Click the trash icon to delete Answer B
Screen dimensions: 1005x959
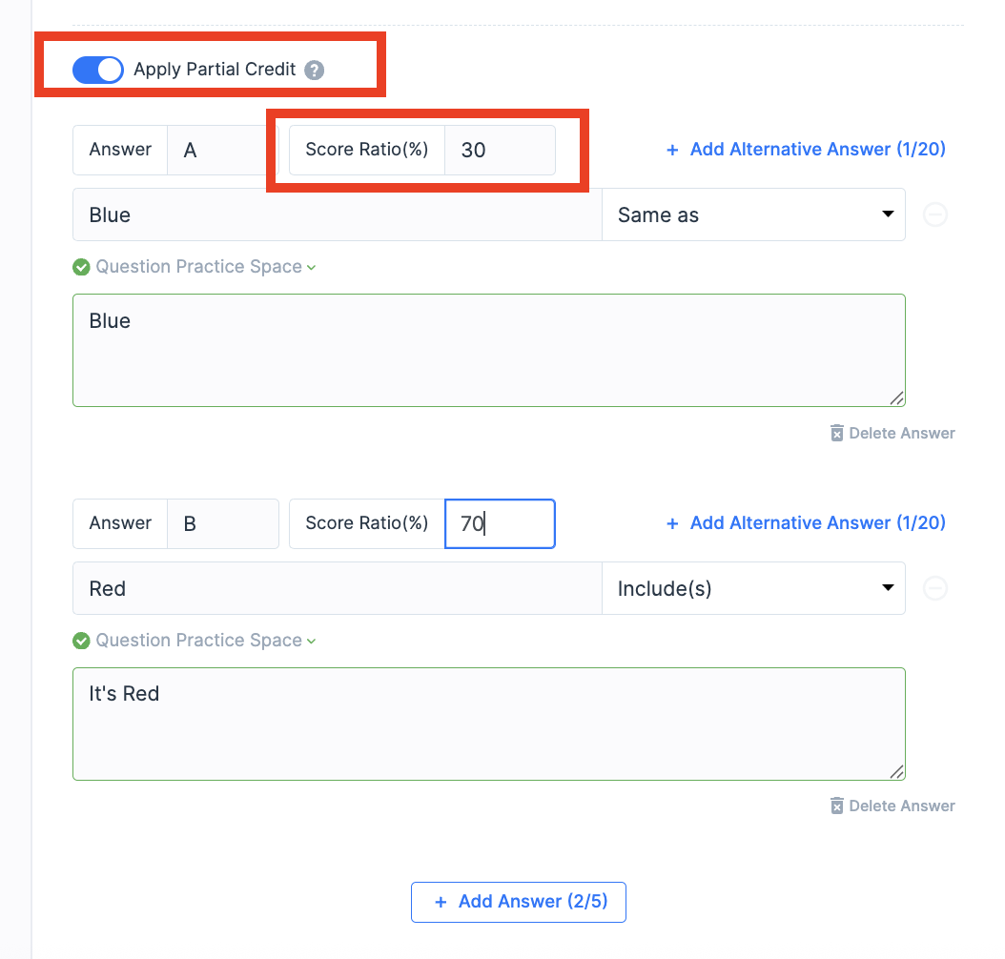[836, 806]
